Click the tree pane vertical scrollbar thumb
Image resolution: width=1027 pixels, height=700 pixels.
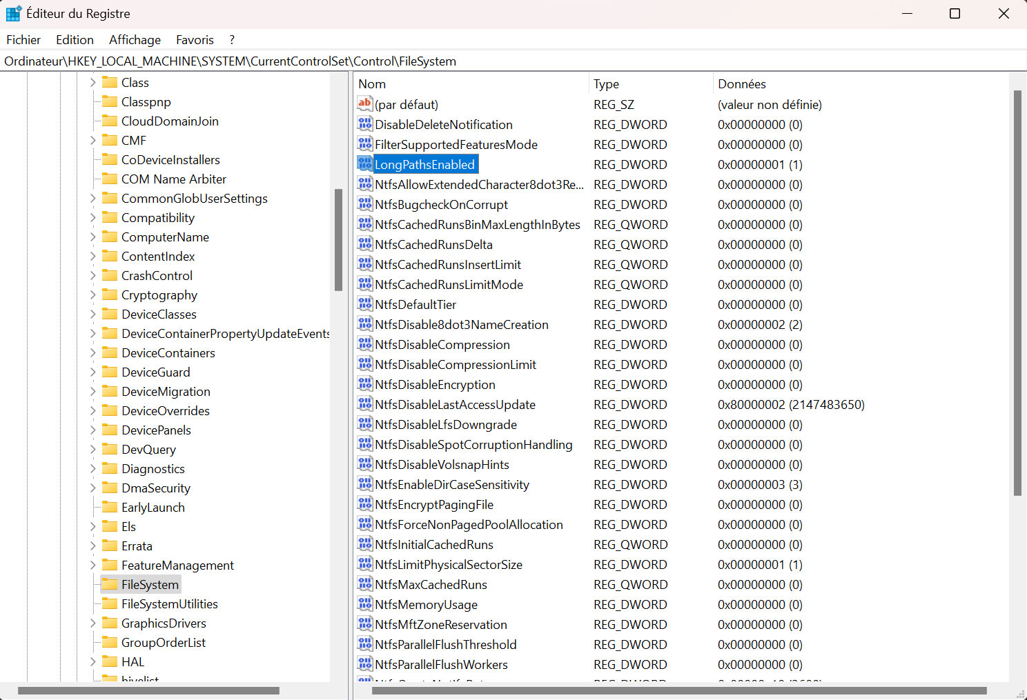tap(338, 239)
